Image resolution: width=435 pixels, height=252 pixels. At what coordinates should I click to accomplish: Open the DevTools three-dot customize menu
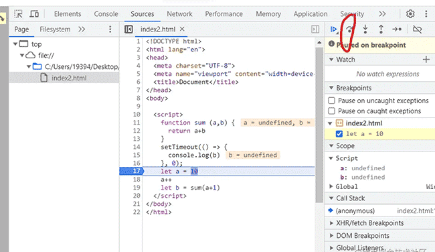pos(426,14)
